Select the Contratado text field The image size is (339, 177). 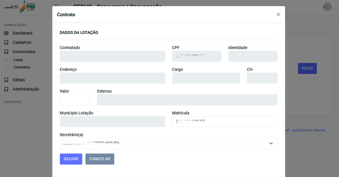112,56
